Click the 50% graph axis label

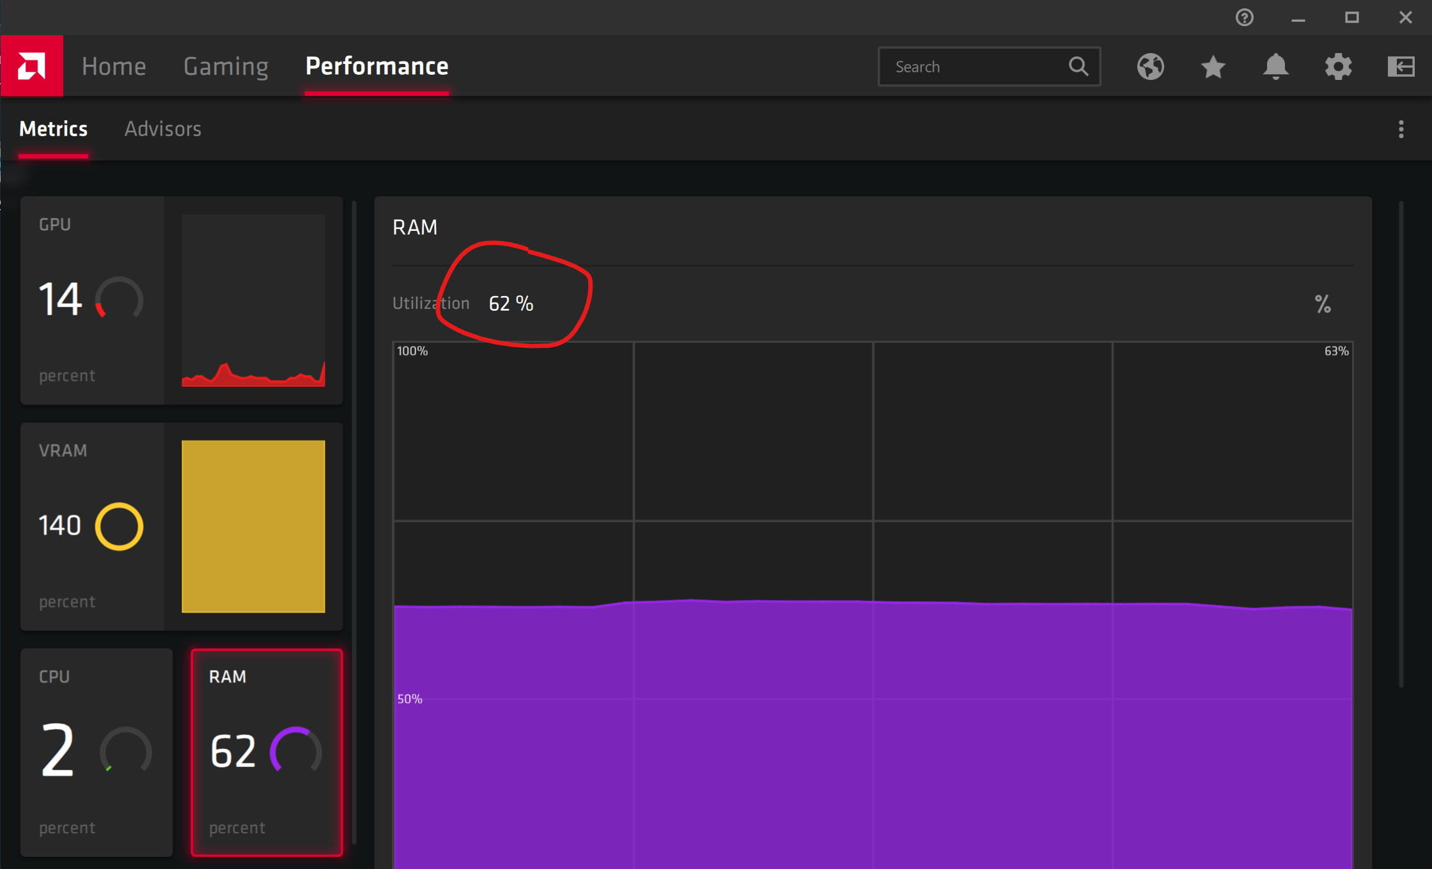click(x=410, y=699)
